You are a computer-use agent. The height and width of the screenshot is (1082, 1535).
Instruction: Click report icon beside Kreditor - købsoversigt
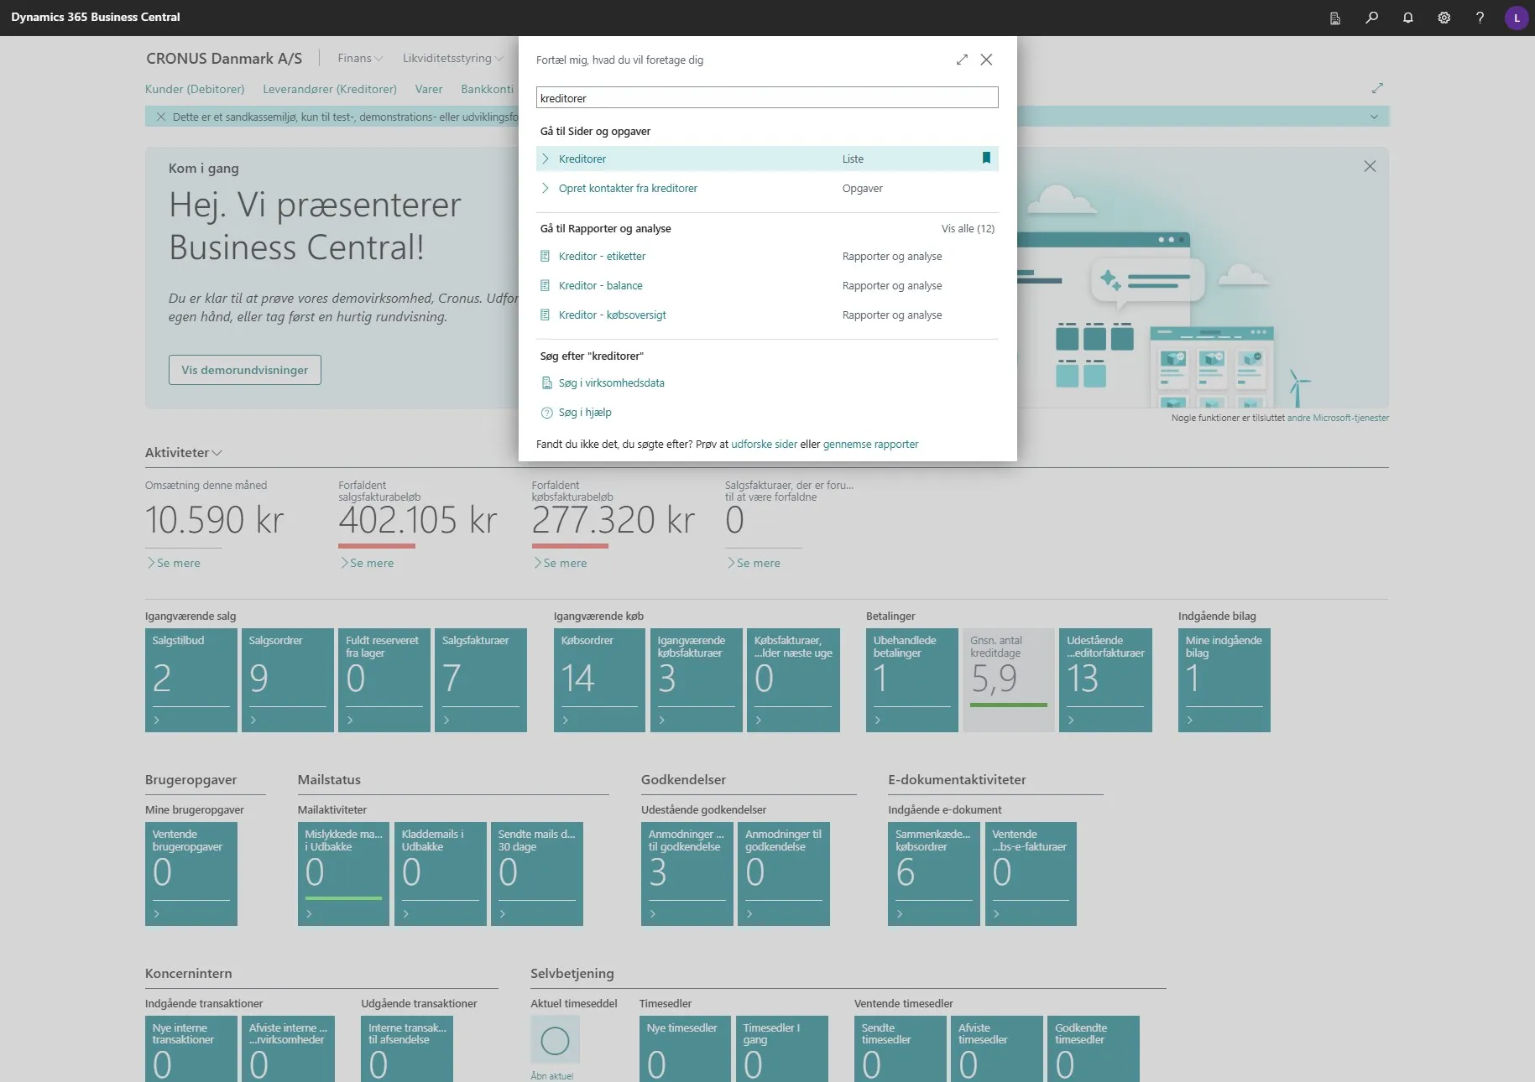545,315
